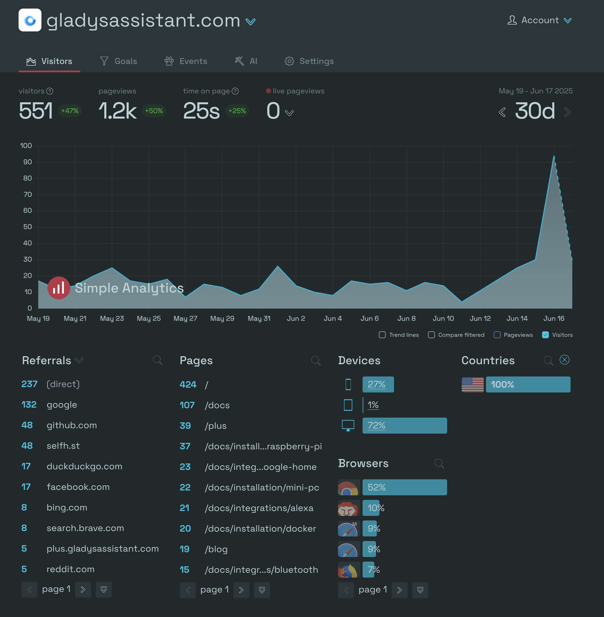Go to the previous 30d period
Image resolution: width=604 pixels, height=617 pixels.
[502, 112]
